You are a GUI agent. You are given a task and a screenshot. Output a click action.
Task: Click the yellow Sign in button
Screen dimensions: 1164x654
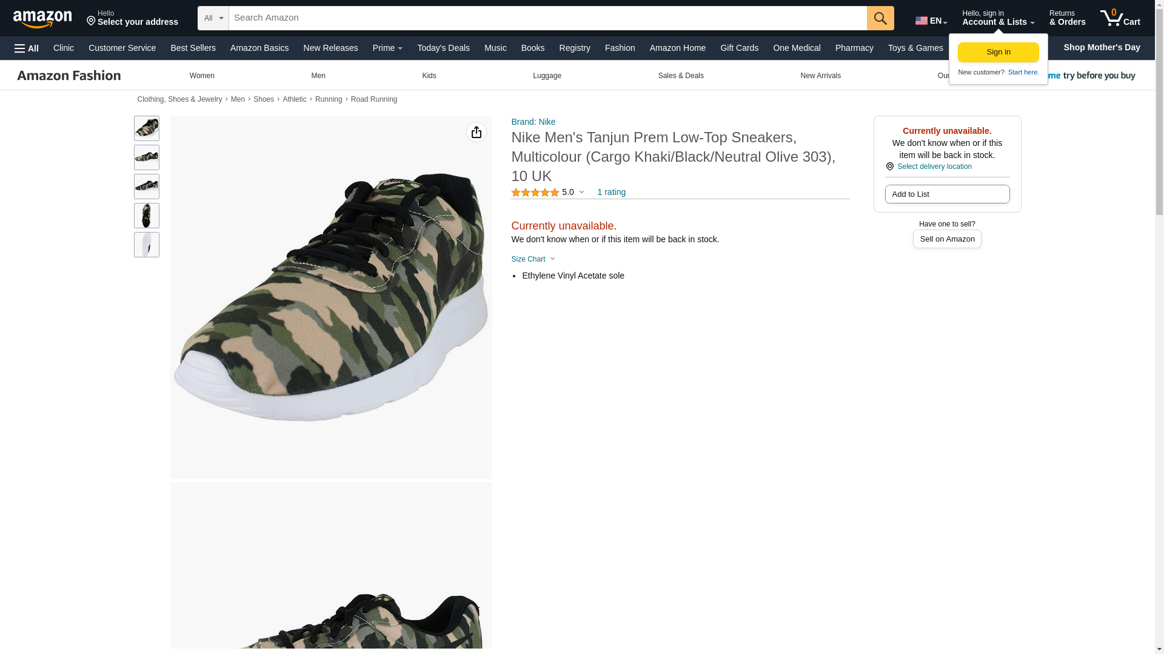coord(998,52)
